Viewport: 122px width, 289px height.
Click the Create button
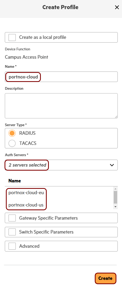coord(105,278)
